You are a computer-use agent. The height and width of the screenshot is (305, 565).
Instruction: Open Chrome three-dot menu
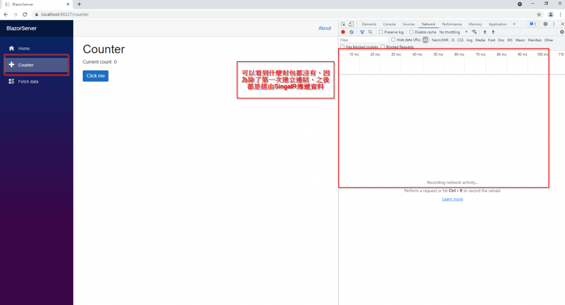[561, 14]
